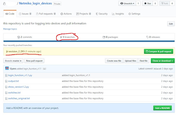This screenshot has width=176, height=115.
Task: Open the Branch: master dropdown
Action: (13, 61)
